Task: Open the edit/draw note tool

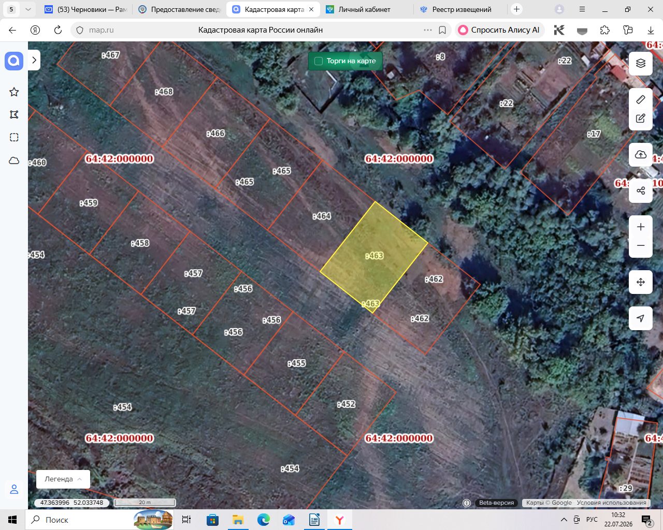Action: tap(641, 119)
